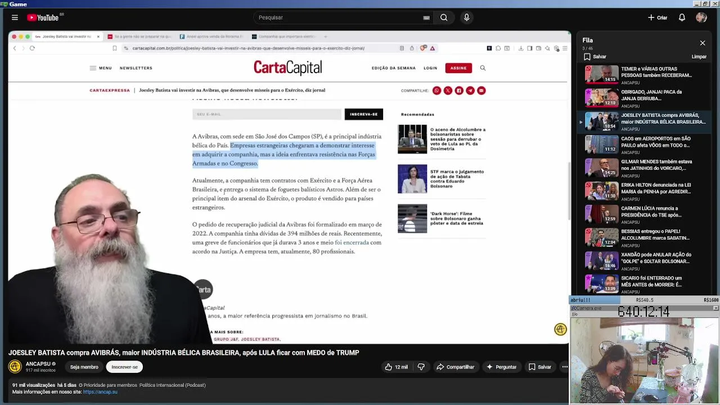
Task: Open the account avatar menu
Action: point(701,17)
